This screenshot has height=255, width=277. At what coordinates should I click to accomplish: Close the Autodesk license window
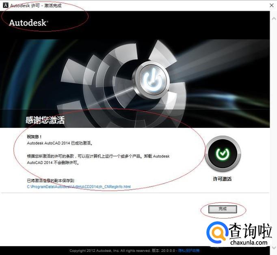pyautogui.click(x=272, y=5)
